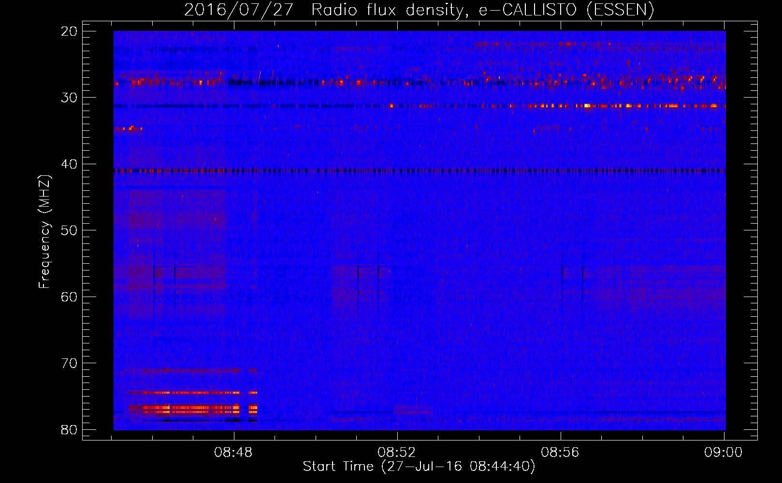The image size is (782, 483).
Task: Click the 30 frequency tick label
Action: 69,98
